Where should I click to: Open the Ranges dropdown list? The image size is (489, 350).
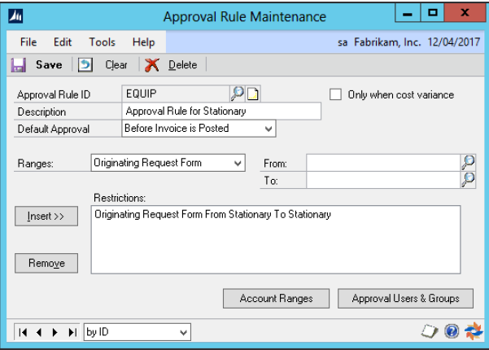pyautogui.click(x=238, y=163)
